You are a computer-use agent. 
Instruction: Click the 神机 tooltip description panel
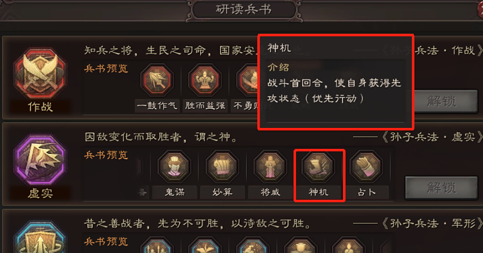pyautogui.click(x=336, y=91)
